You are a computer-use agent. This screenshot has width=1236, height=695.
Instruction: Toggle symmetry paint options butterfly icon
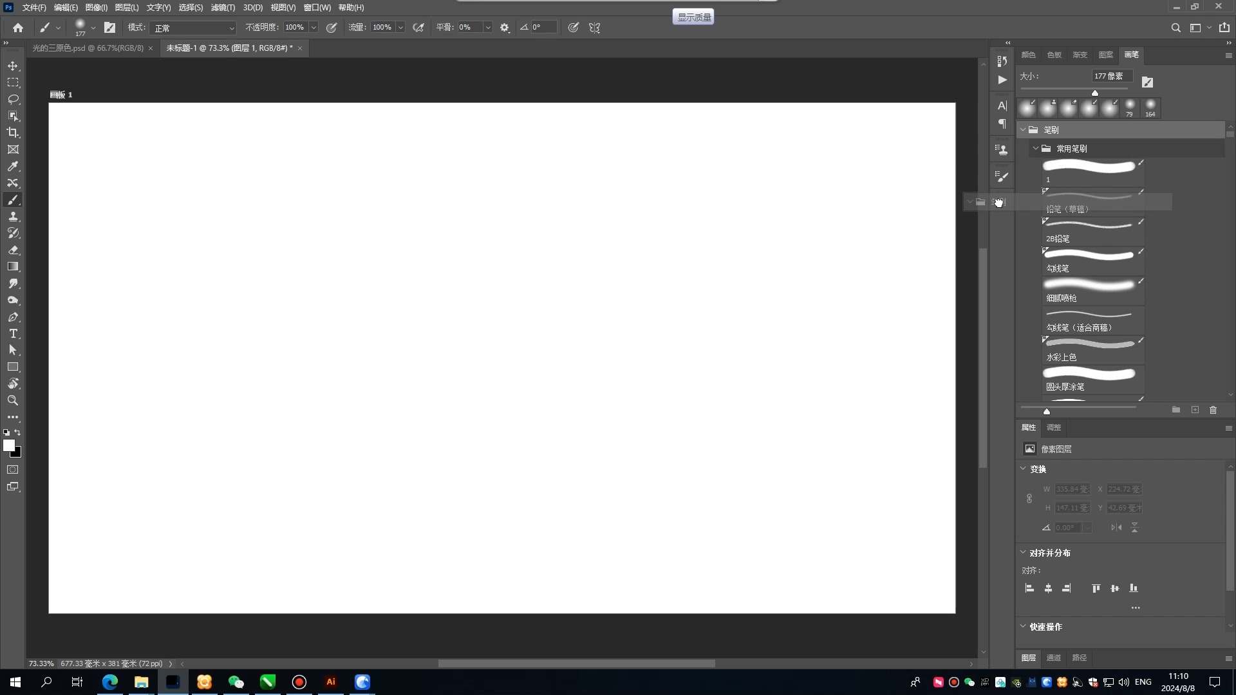click(x=594, y=28)
